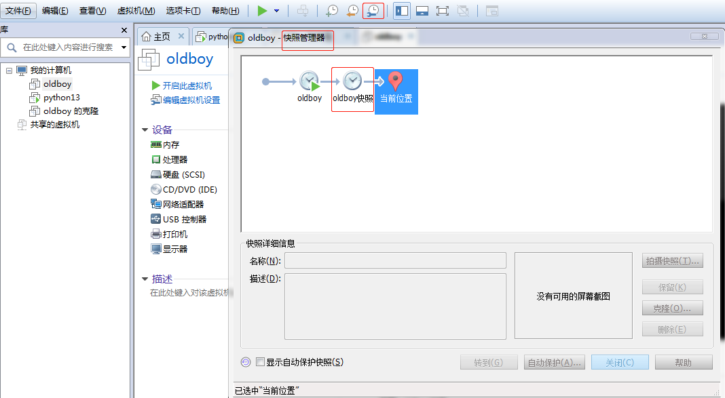Click the 编辑虚拟机设置 link
The width and height of the screenshot is (725, 398).
[x=191, y=100]
